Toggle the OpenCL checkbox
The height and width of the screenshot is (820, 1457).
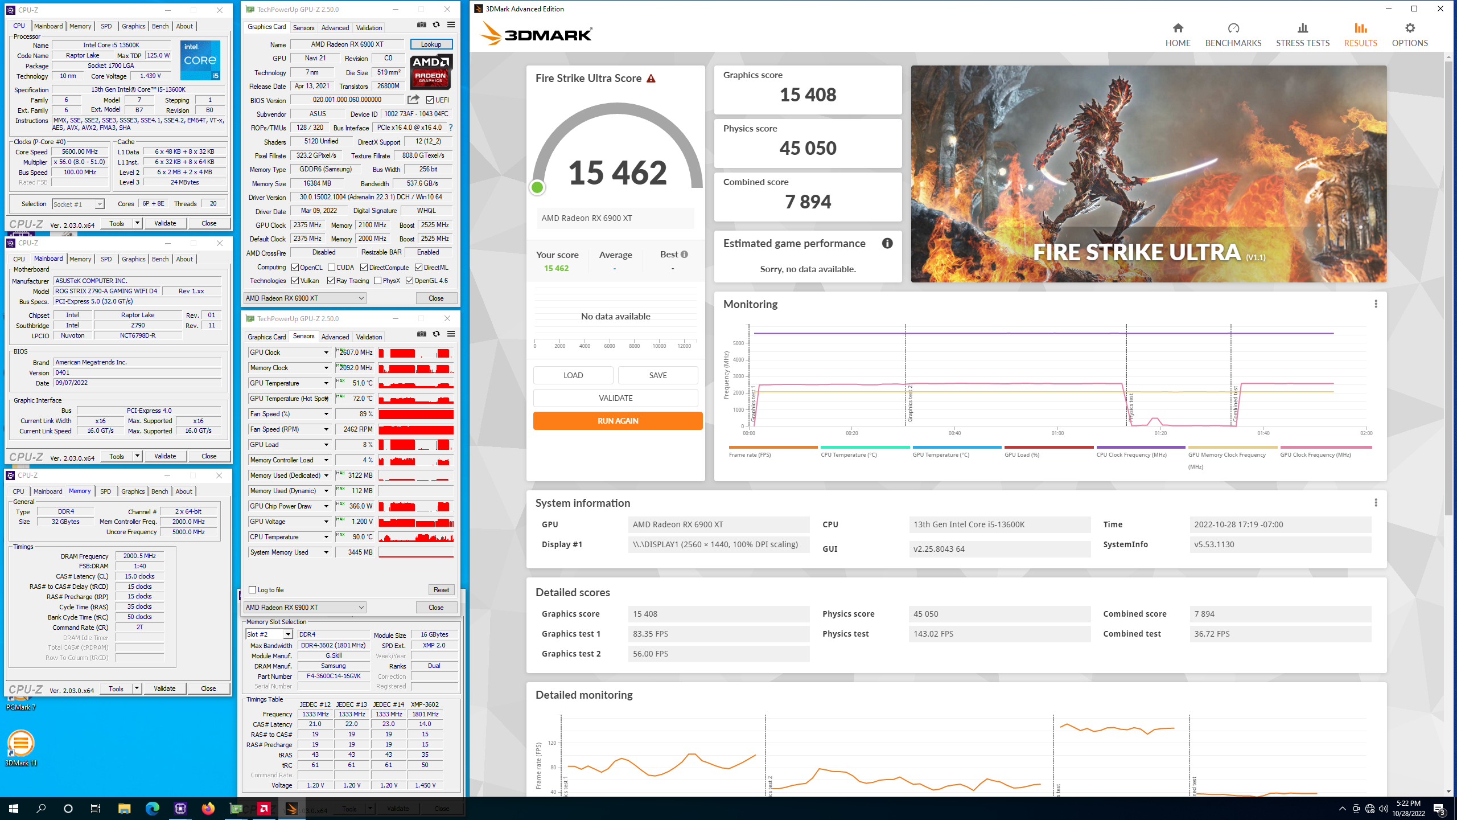point(295,268)
